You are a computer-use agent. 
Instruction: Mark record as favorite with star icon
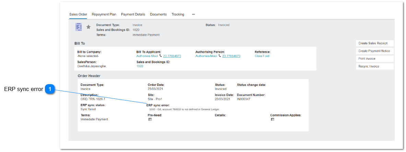click(x=88, y=27)
